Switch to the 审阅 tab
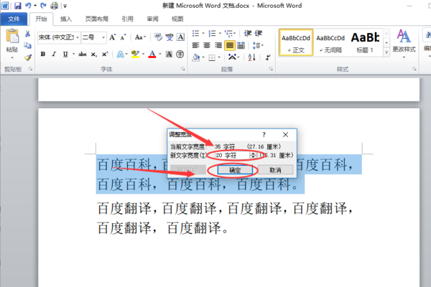 pos(152,19)
